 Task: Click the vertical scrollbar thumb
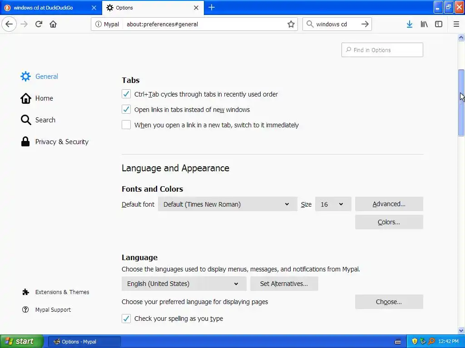[461, 102]
